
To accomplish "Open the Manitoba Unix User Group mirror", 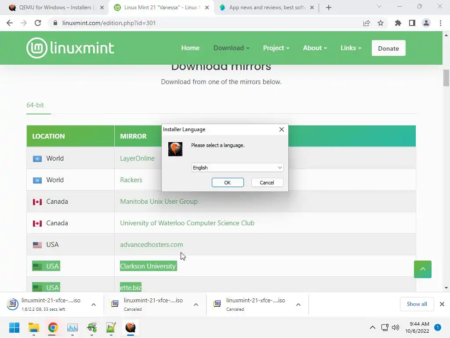I will 159,202.
